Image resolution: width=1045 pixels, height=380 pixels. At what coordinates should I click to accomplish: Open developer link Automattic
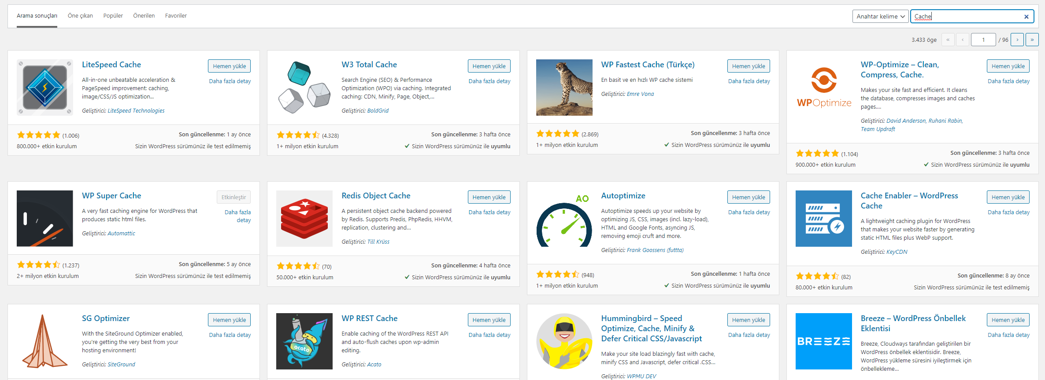coord(122,234)
